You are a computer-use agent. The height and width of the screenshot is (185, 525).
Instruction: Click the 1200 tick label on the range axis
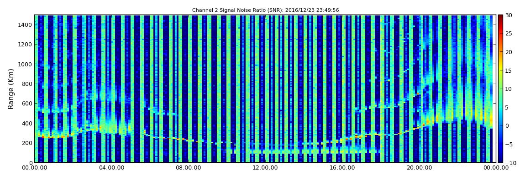tap(26, 45)
